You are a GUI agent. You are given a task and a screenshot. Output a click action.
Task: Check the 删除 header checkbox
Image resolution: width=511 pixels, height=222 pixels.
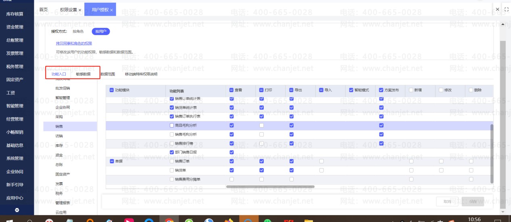tap(471, 90)
